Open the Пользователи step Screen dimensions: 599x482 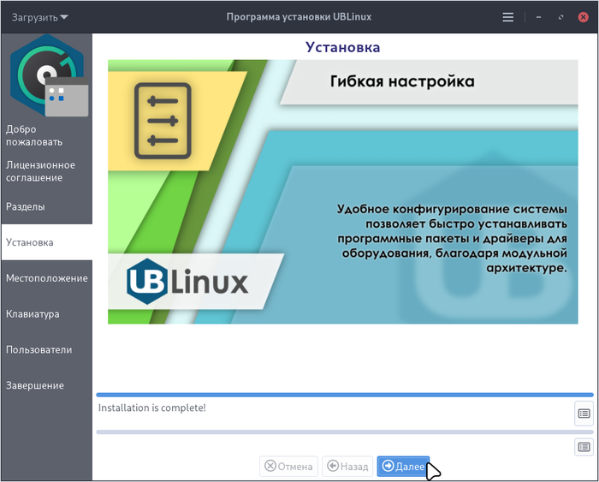pos(46,349)
